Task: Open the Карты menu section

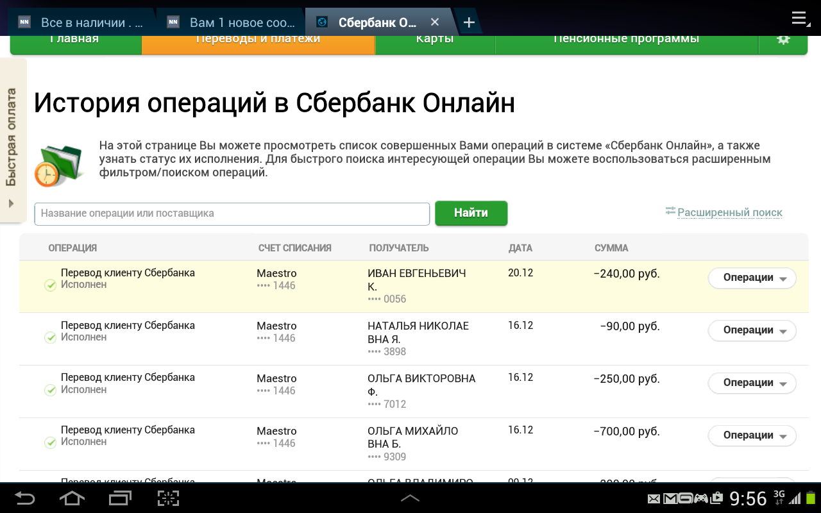Action: [x=435, y=44]
